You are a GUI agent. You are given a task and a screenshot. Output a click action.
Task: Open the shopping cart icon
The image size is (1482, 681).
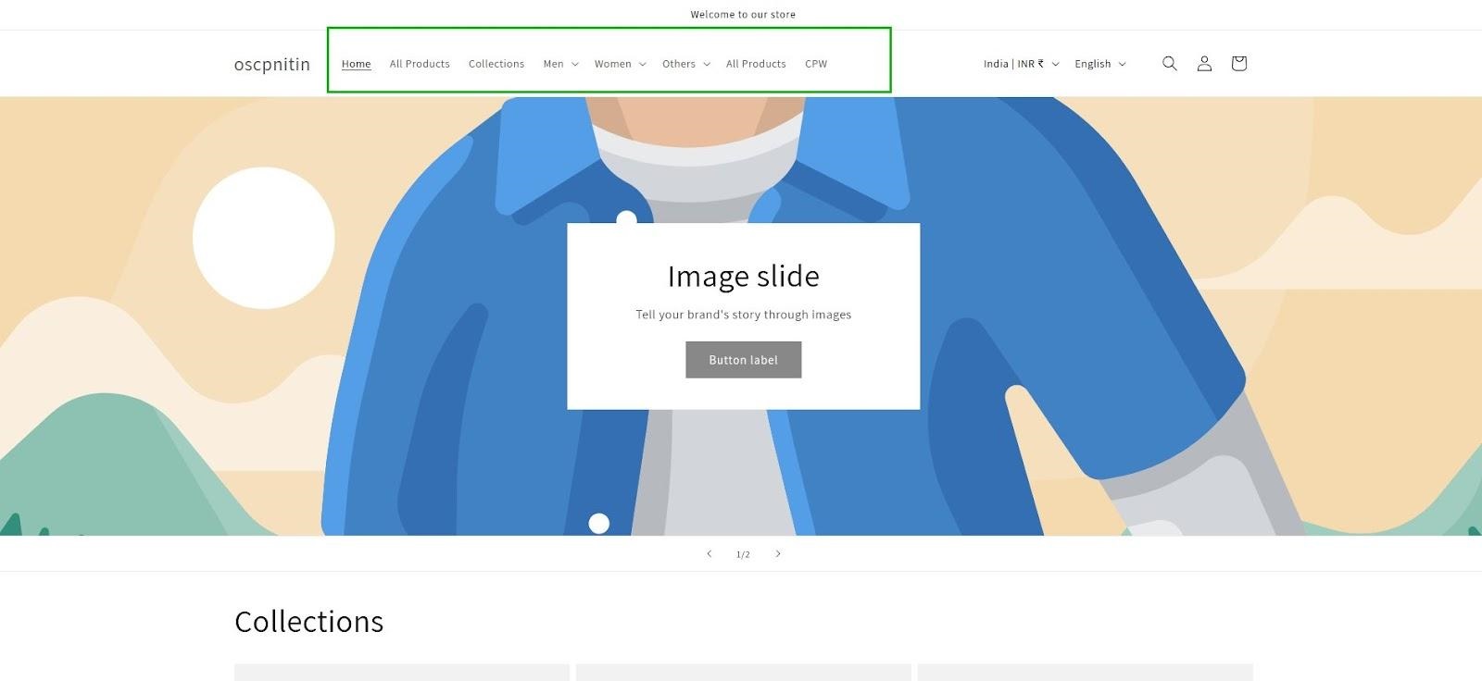pyautogui.click(x=1238, y=64)
